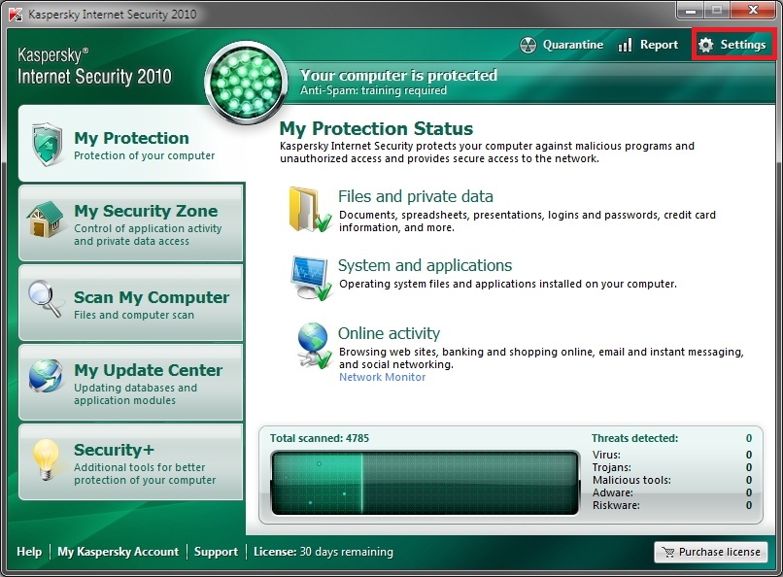Close the Kaspersky Internet Security window
The height and width of the screenshot is (577, 783).
[754, 10]
